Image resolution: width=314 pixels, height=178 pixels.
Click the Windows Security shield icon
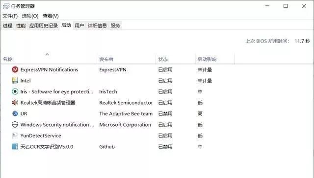click(15, 125)
